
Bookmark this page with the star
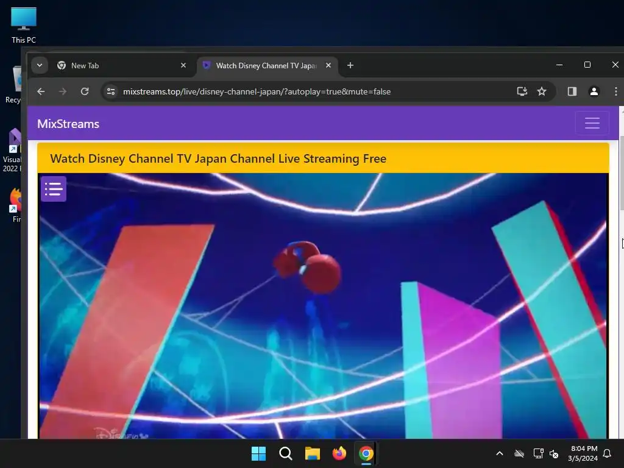(542, 91)
